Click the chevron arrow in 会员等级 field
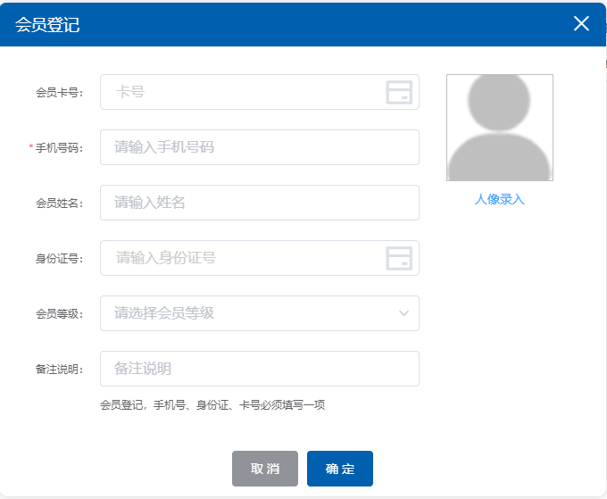The image size is (607, 499). coord(403,313)
